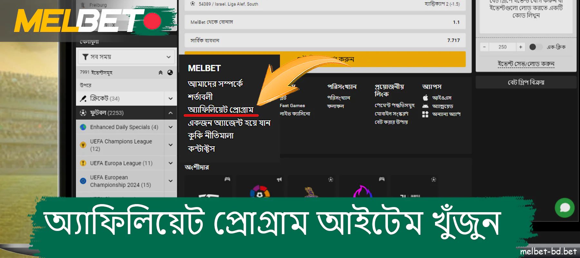This screenshot has height=258, width=580.
Task: Toggle the এক-ক্লিক one-click switch
Action: pos(535,47)
